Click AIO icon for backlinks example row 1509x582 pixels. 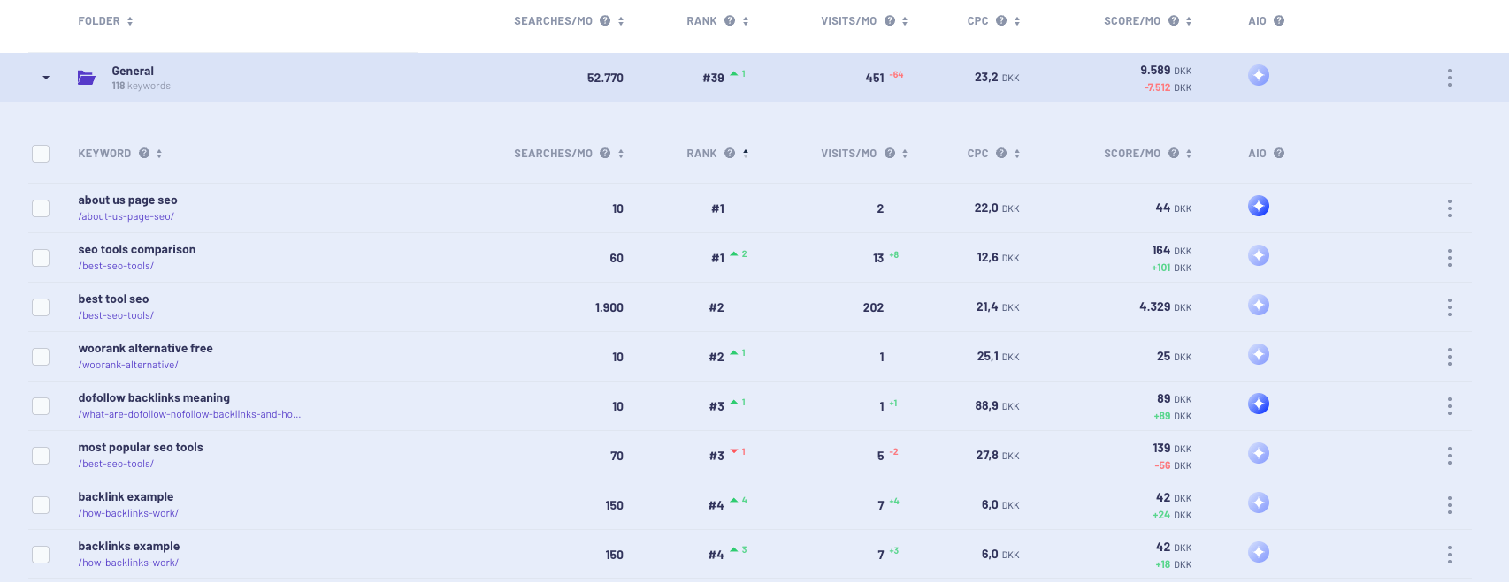click(x=1259, y=553)
